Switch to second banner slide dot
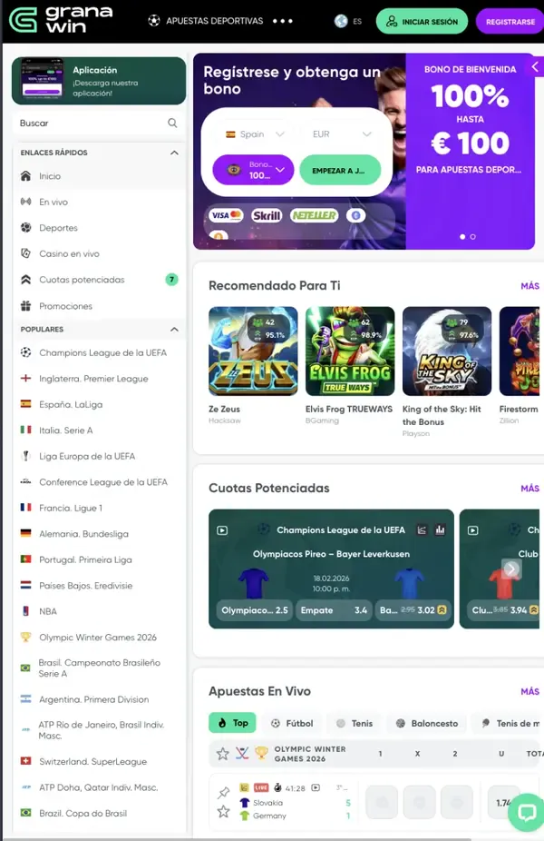The height and width of the screenshot is (841, 544). [472, 236]
